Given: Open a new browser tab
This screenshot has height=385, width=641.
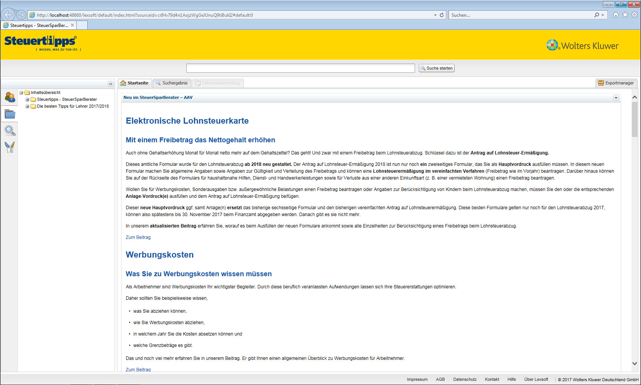Looking at the screenshot, I should 82,25.
